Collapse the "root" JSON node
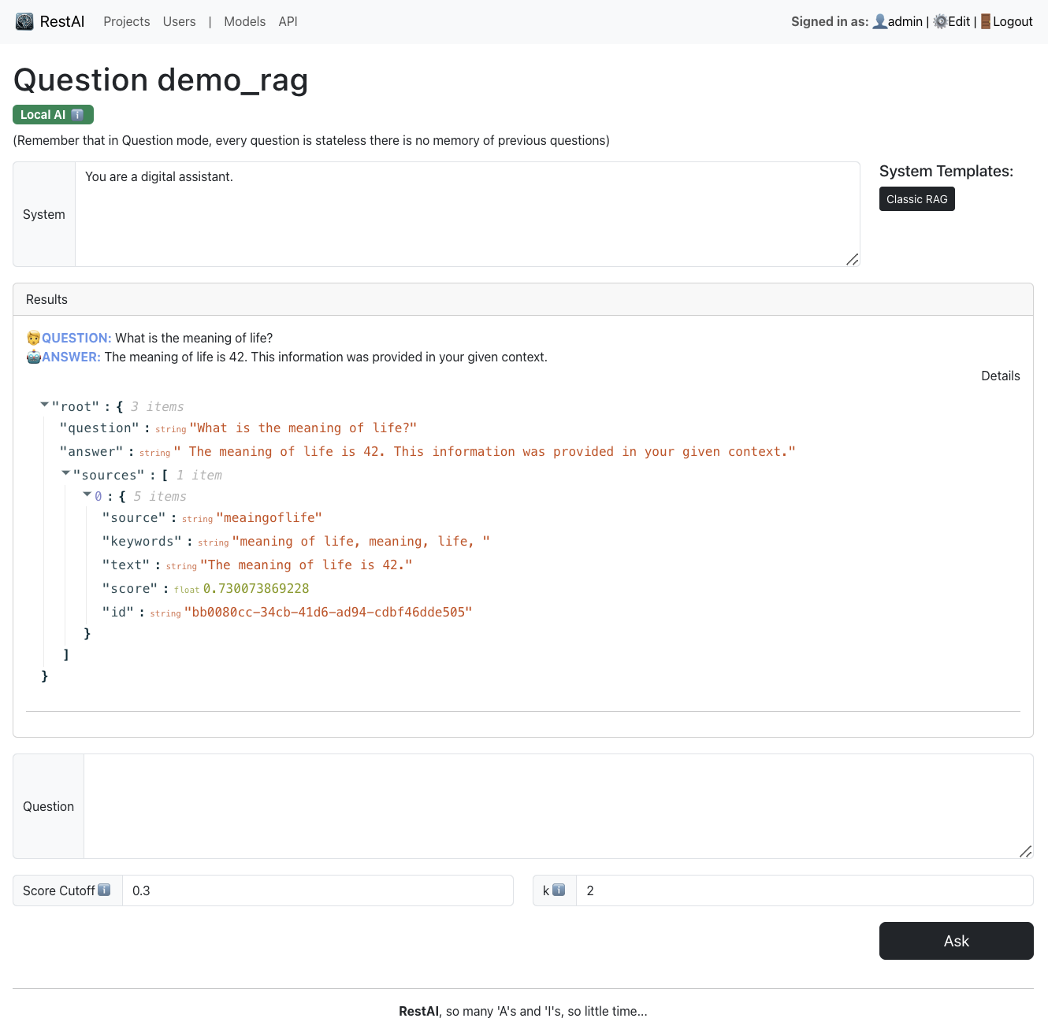1048x1033 pixels. click(45, 405)
